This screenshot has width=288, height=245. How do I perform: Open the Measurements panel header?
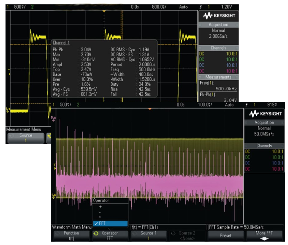point(218,77)
